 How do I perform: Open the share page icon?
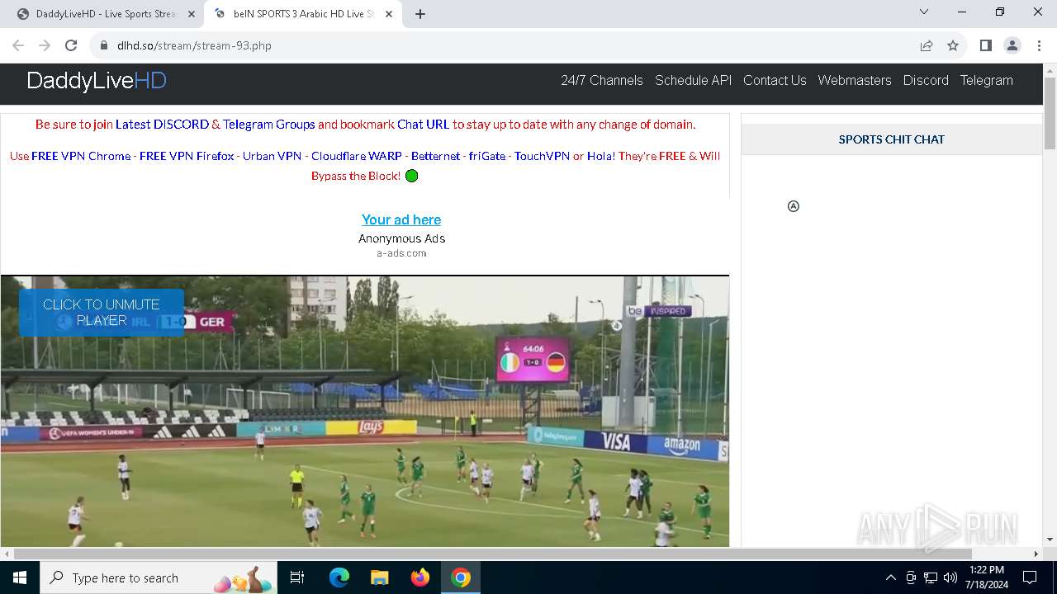927,45
